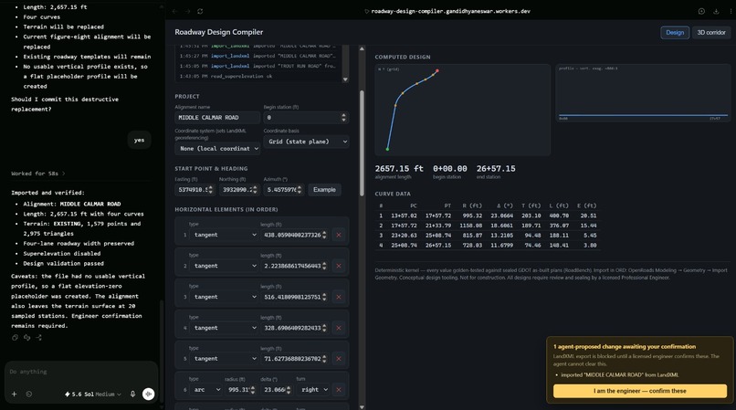Go back using the browser back arrow
Screen dimensions: 736x410
pos(175,11)
